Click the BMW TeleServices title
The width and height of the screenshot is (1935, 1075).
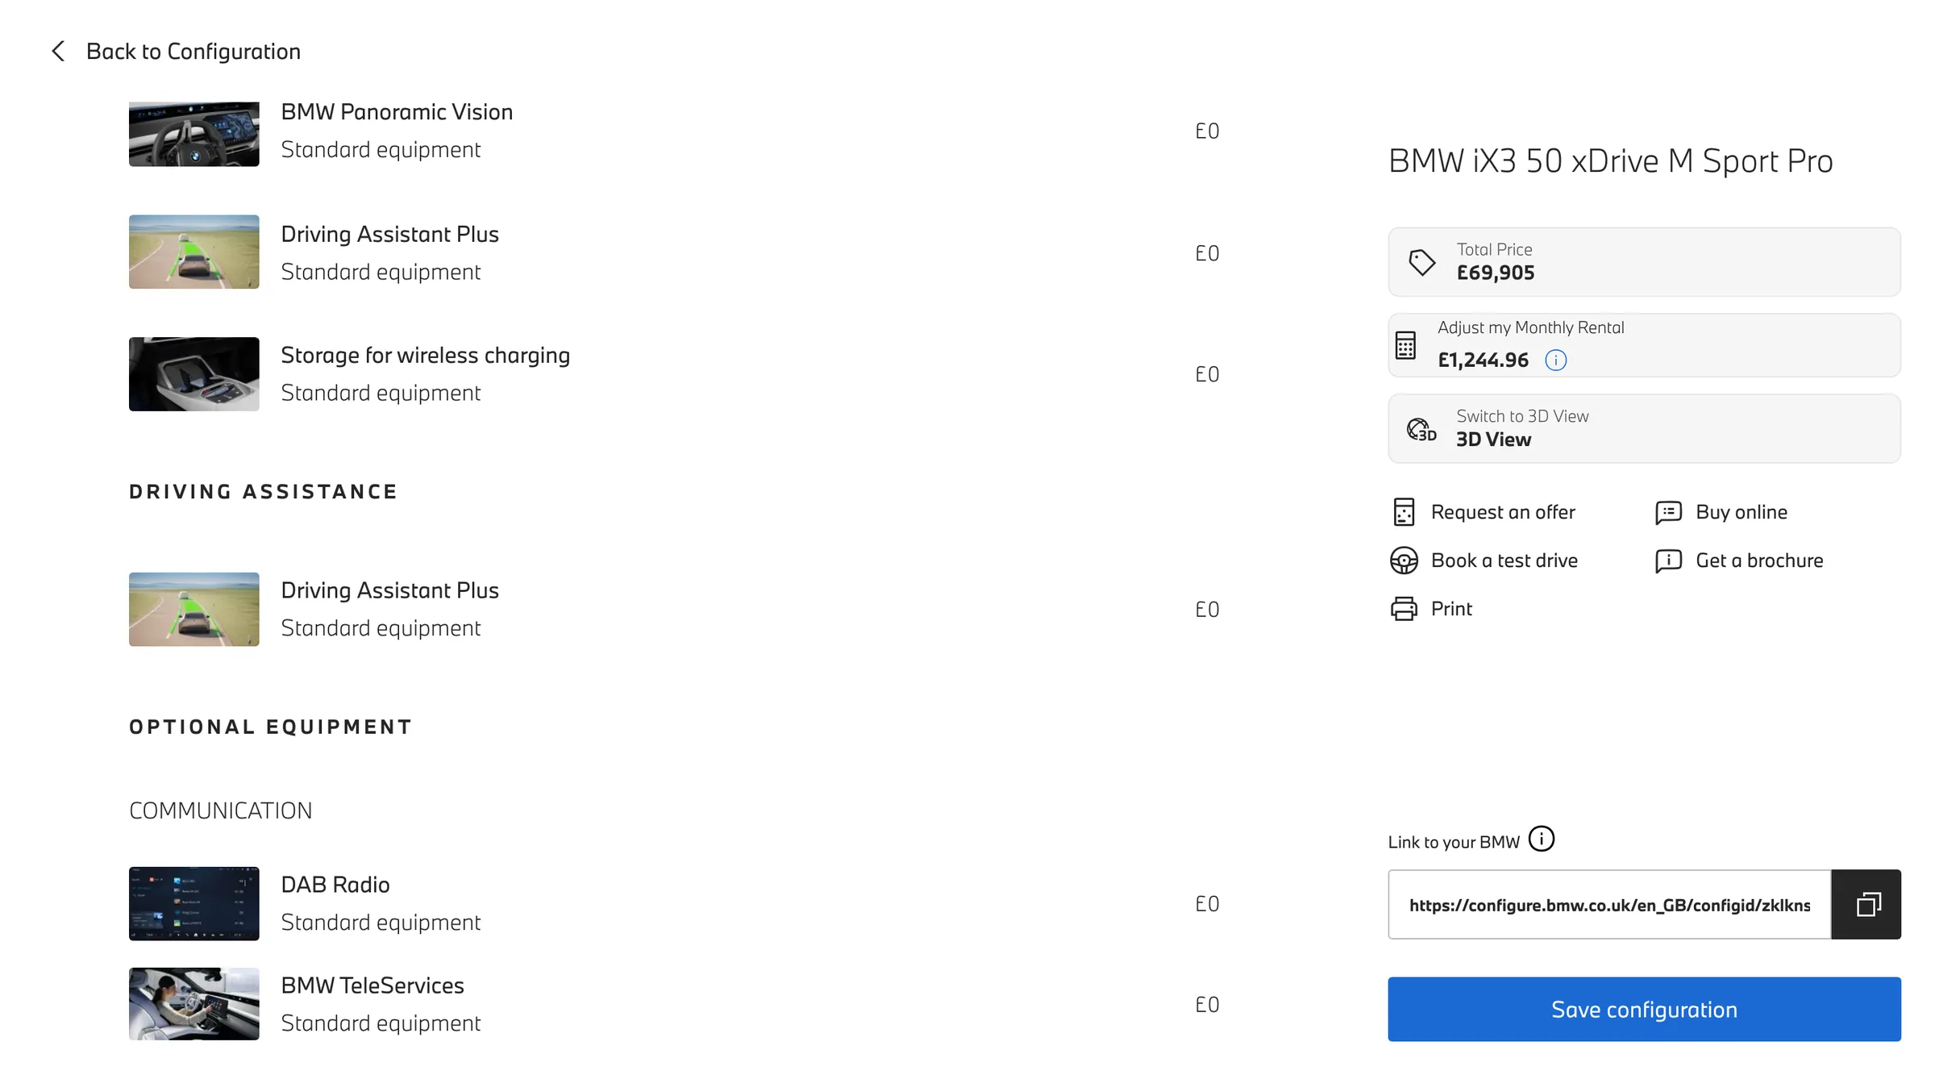tap(372, 985)
